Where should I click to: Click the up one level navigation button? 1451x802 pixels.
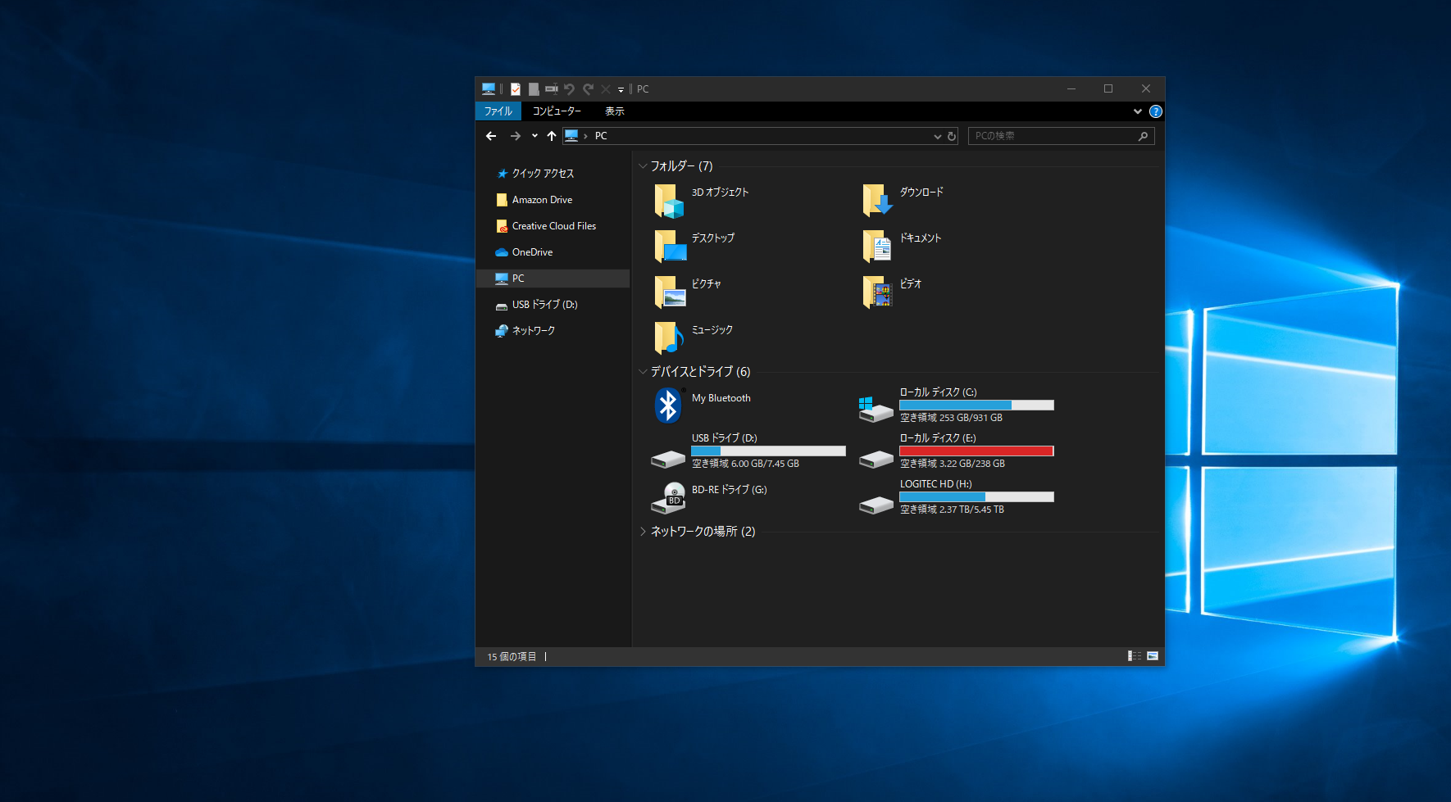[x=551, y=136]
